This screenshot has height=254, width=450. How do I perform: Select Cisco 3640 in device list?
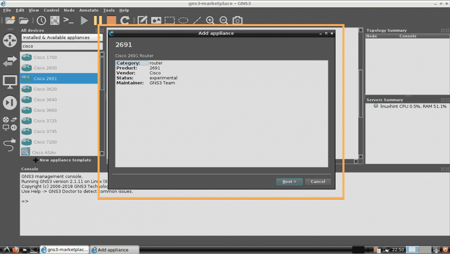59,100
